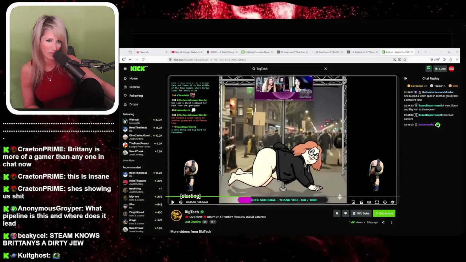This screenshot has height=262, width=466.
Task: Open drago channel in Recommended list
Action: tap(142, 222)
